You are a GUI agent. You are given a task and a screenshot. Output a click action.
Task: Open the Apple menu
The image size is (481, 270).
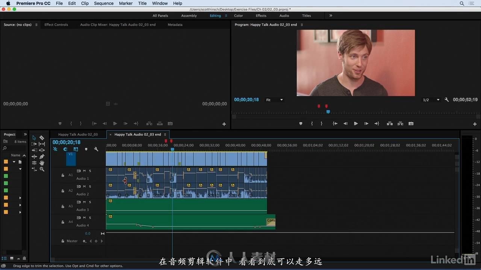click(x=8, y=3)
